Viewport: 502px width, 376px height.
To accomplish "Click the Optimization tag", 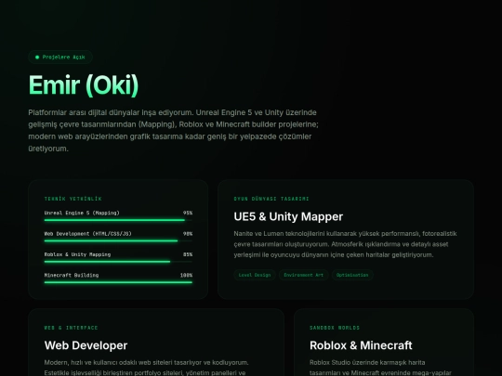I will coord(352,275).
